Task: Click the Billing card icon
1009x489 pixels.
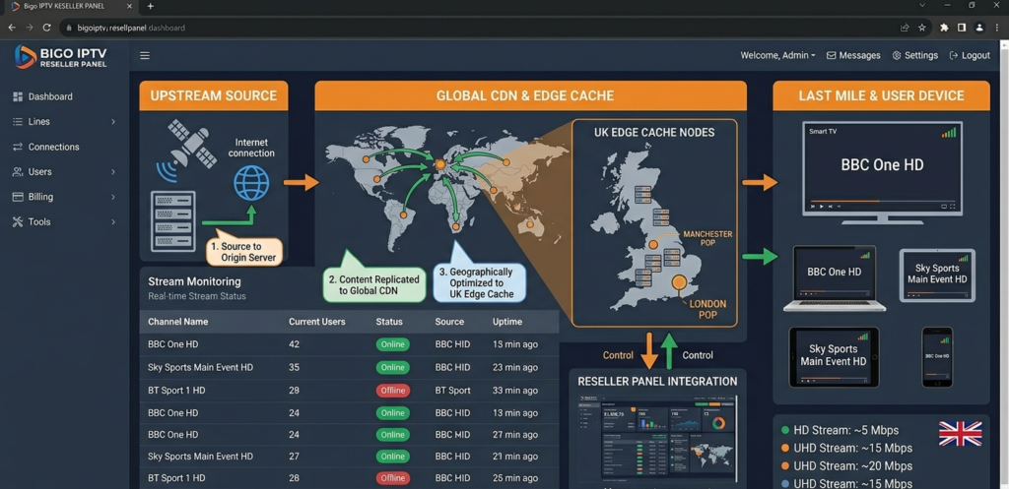Action: 18,197
